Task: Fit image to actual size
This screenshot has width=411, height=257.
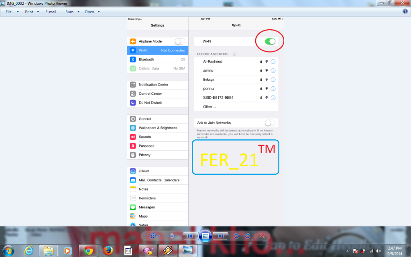Action: [x=172, y=236]
